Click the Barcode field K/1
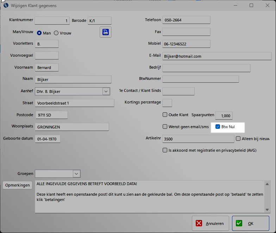Screen dimensions: 276x233 click(99, 20)
